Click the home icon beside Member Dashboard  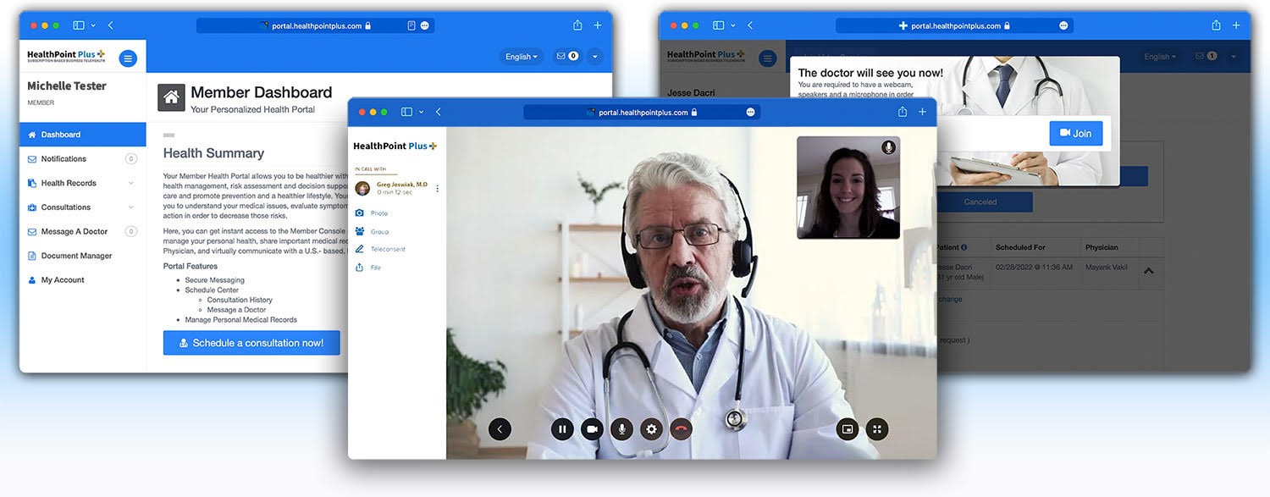tap(171, 97)
